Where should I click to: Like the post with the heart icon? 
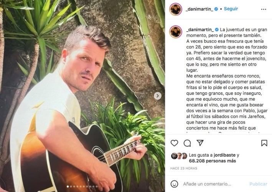[174, 143]
